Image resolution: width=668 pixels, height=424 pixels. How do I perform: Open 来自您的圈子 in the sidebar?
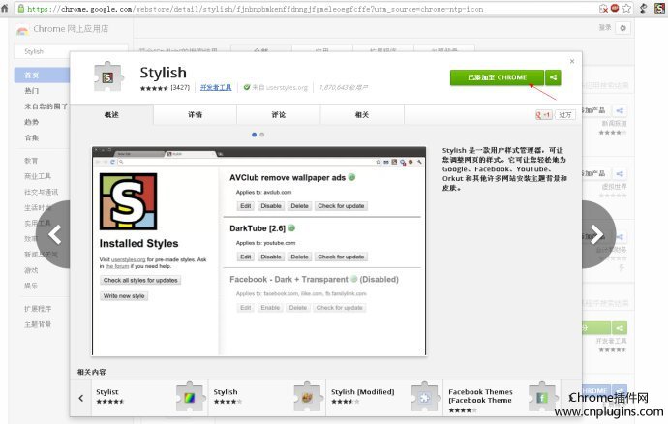click(46, 106)
